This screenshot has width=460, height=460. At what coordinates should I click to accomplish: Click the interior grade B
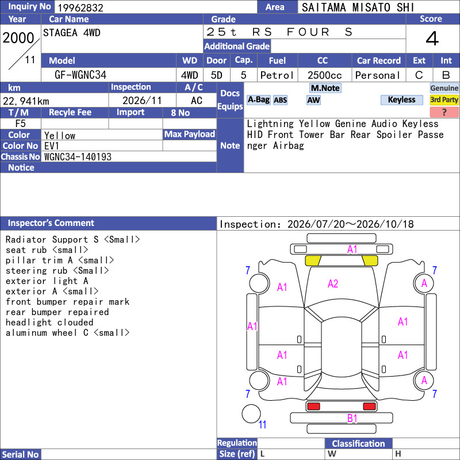[446, 75]
